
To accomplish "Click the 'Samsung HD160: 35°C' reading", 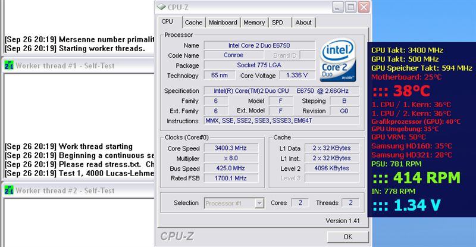I will [412, 146].
